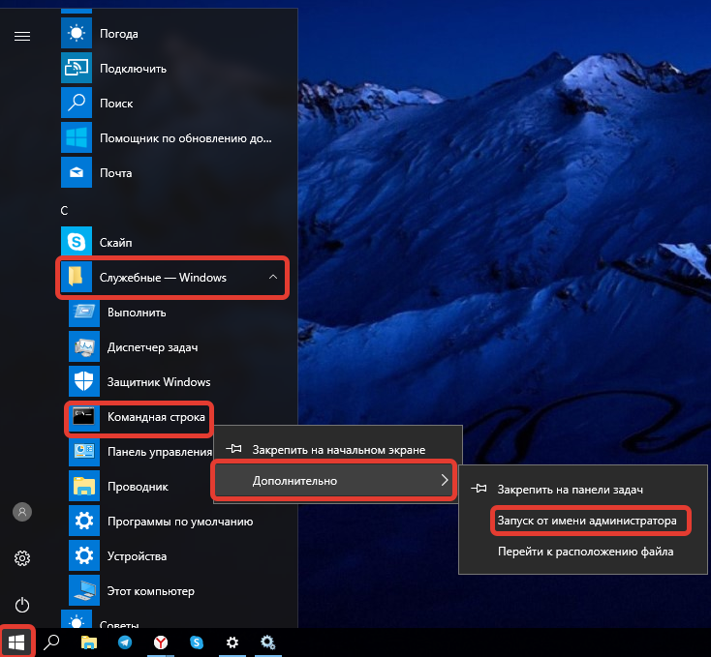Click the Служебные — Windows folder icon
This screenshot has height=657, width=711.
pos(77,277)
